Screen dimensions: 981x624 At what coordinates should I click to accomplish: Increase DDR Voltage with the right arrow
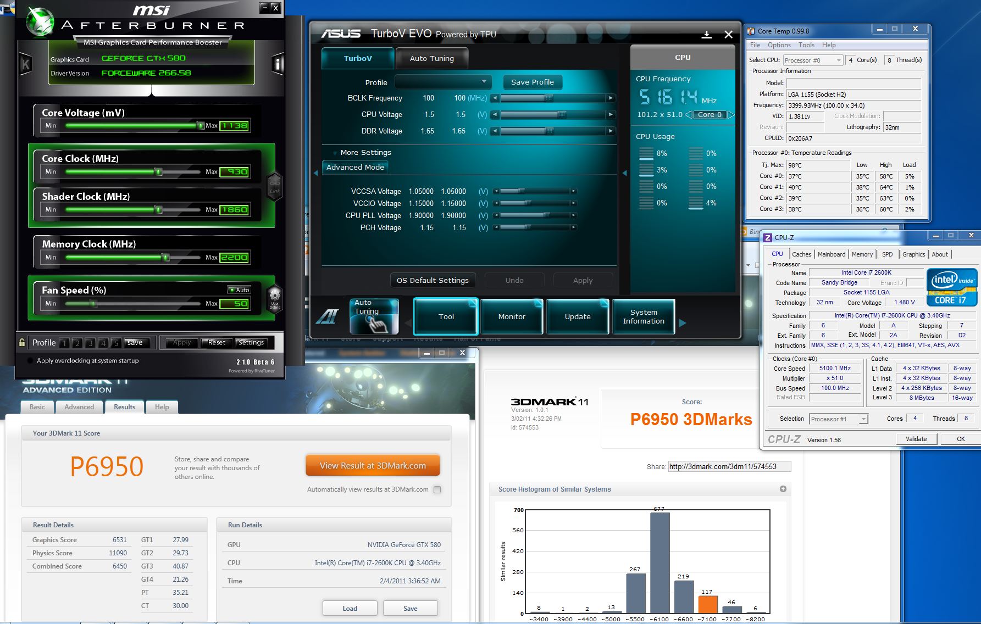pyautogui.click(x=611, y=131)
